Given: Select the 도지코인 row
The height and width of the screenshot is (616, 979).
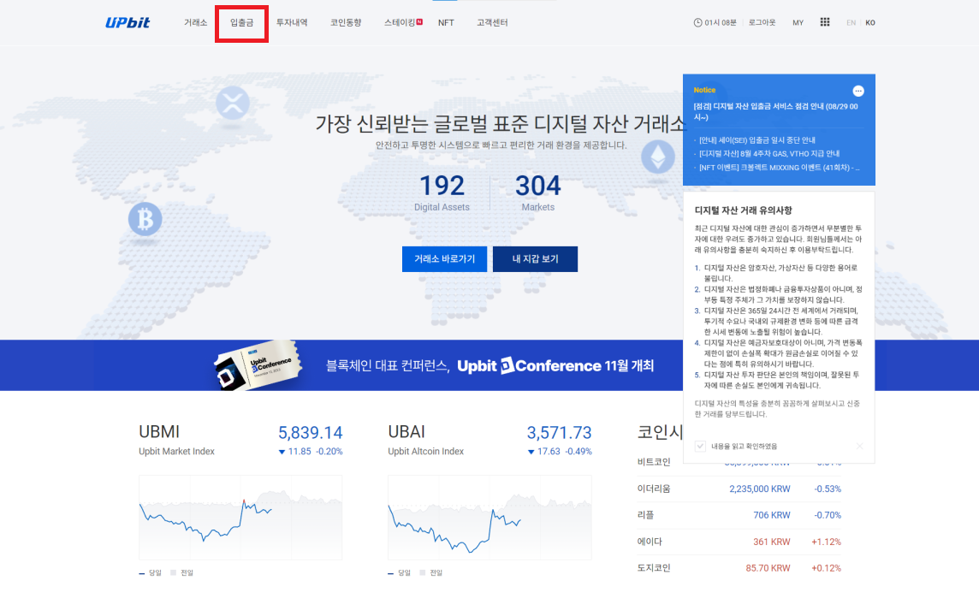Looking at the screenshot, I should point(739,568).
